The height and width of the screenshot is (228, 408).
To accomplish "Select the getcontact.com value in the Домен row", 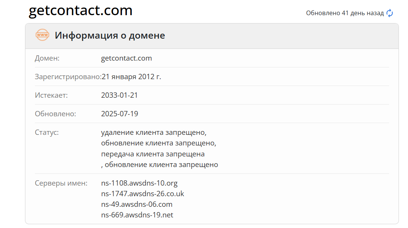I will pos(127,58).
